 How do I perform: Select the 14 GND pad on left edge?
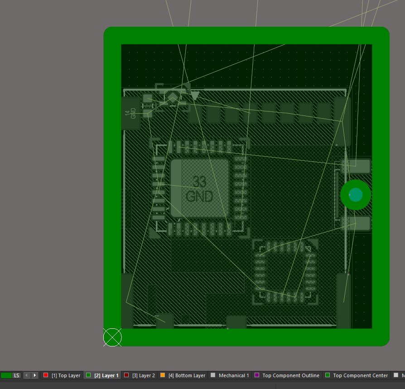pos(131,113)
